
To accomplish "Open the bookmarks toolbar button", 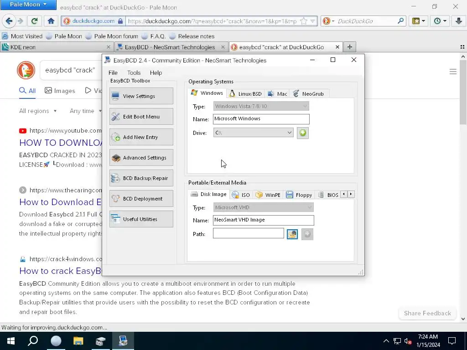I will click(418, 21).
